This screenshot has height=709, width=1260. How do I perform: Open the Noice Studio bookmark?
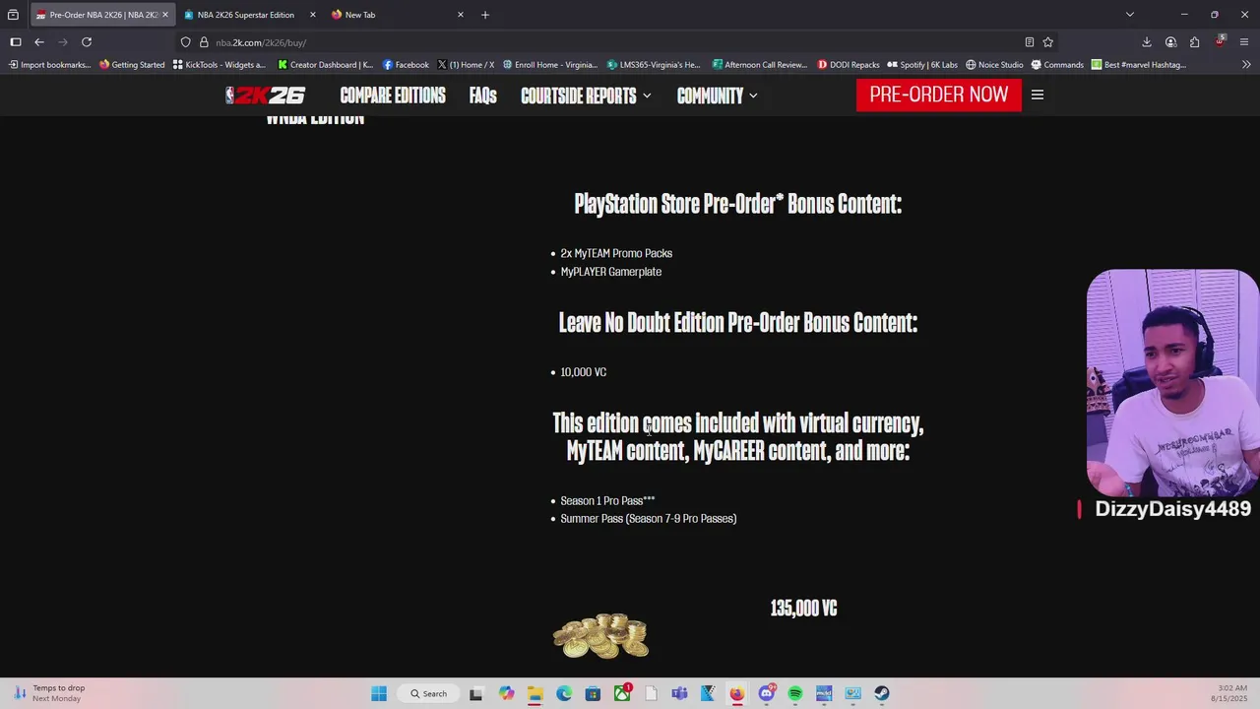[x=994, y=65]
